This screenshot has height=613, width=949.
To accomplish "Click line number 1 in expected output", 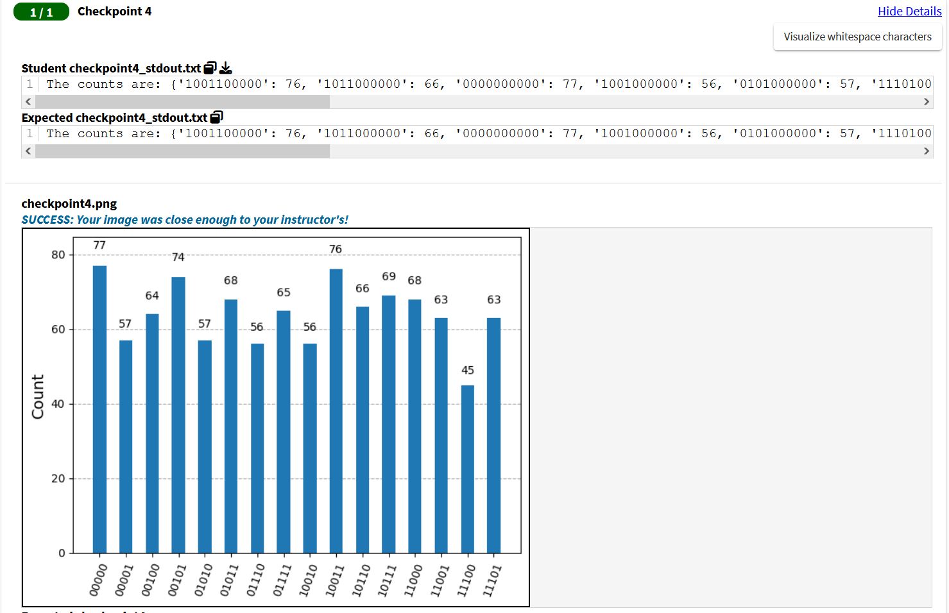I will click(x=30, y=133).
